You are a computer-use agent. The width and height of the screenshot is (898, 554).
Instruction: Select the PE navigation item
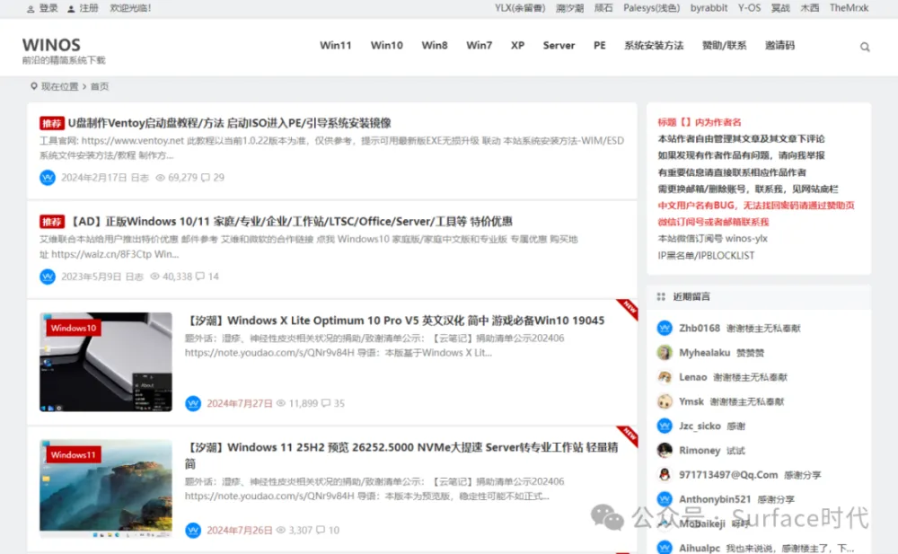click(600, 46)
